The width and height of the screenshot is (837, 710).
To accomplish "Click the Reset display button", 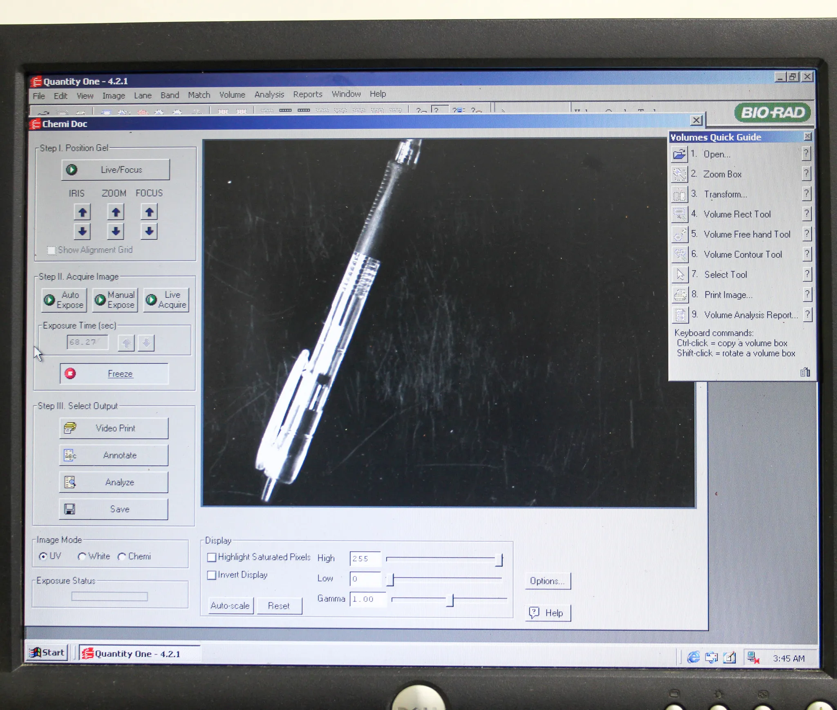I will tap(280, 606).
